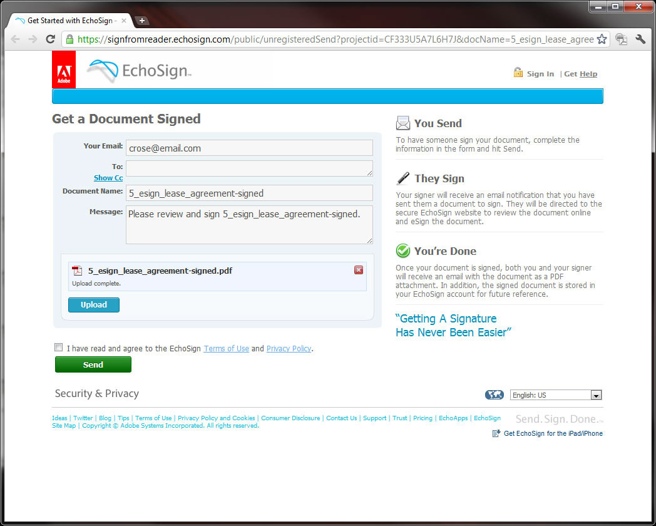This screenshot has width=656, height=526.
Task: Click the browser forward arrow
Action: pyautogui.click(x=33, y=39)
